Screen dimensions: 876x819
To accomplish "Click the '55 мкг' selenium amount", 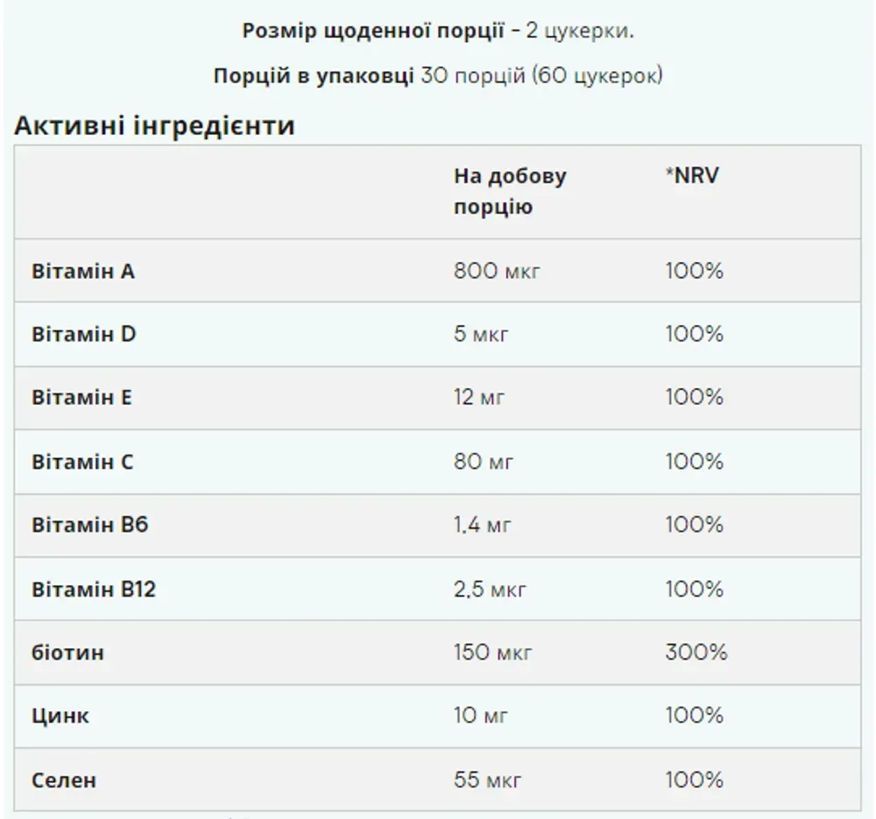I will (x=487, y=780).
